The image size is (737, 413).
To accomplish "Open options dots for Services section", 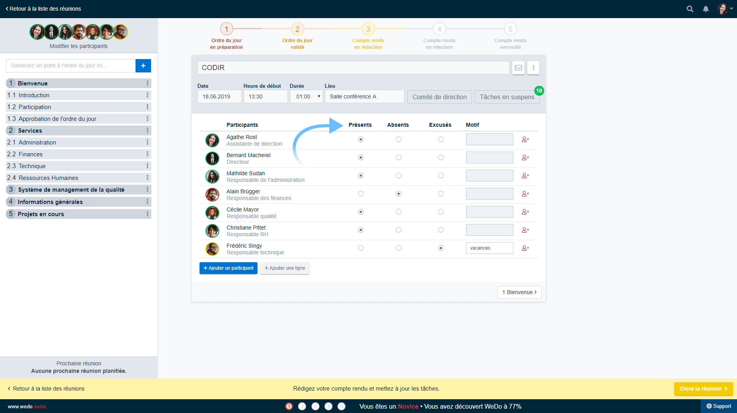I will coord(147,131).
